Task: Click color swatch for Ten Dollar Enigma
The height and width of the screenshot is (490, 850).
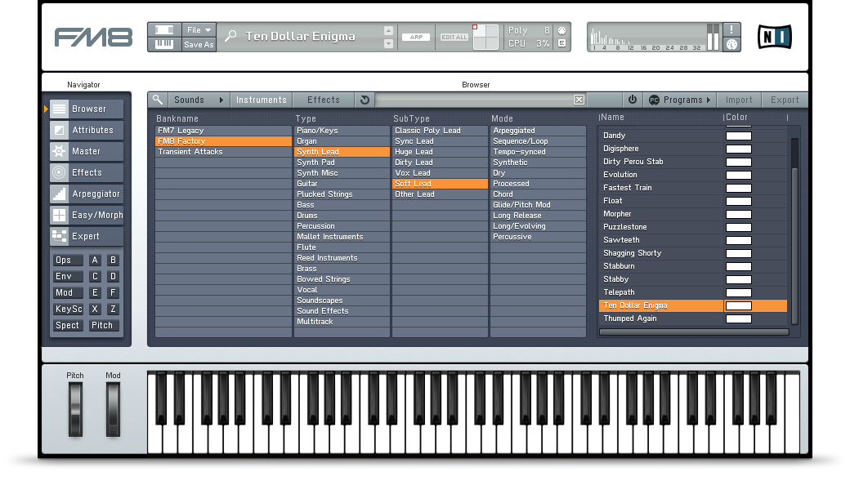Action: pyautogui.click(x=738, y=306)
